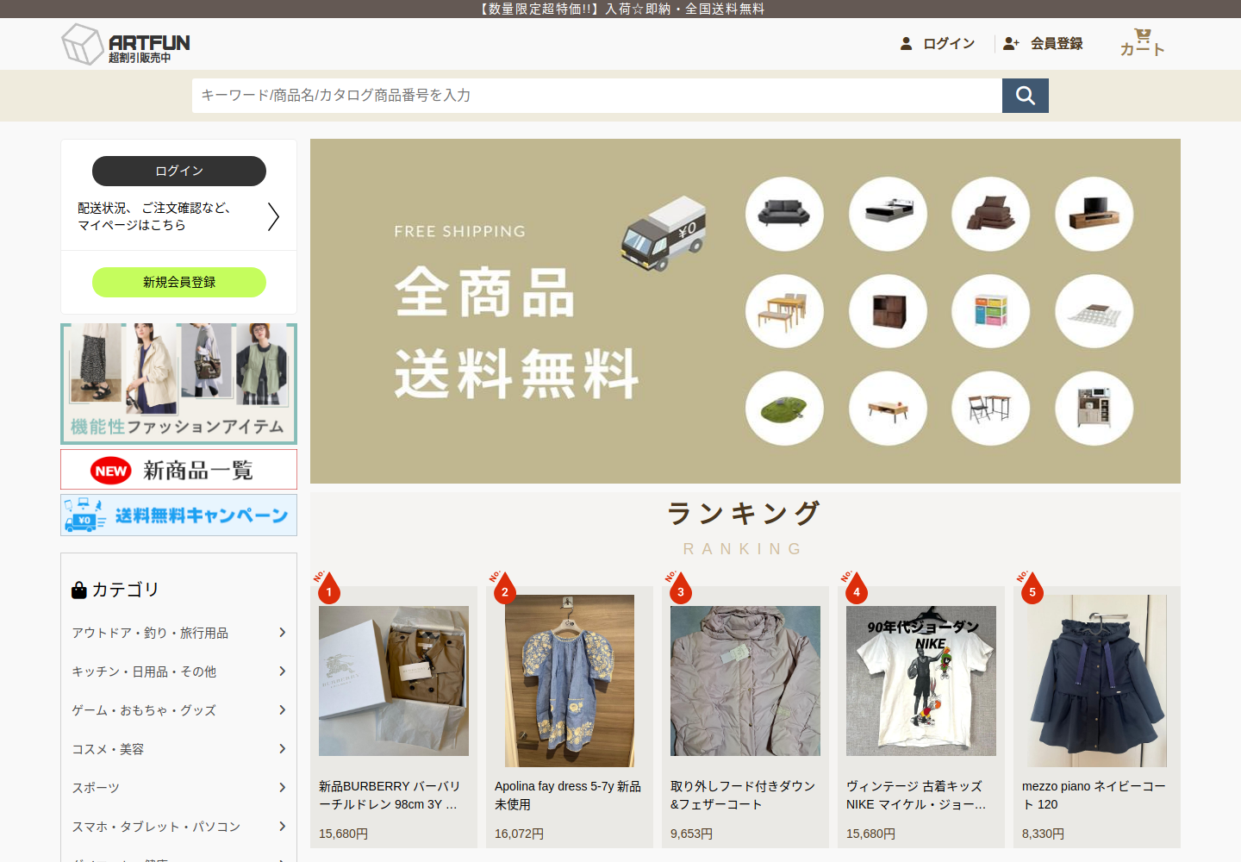The image size is (1241, 862).
Task: Select the kotatsu quilt circle icon
Action: click(1094, 311)
